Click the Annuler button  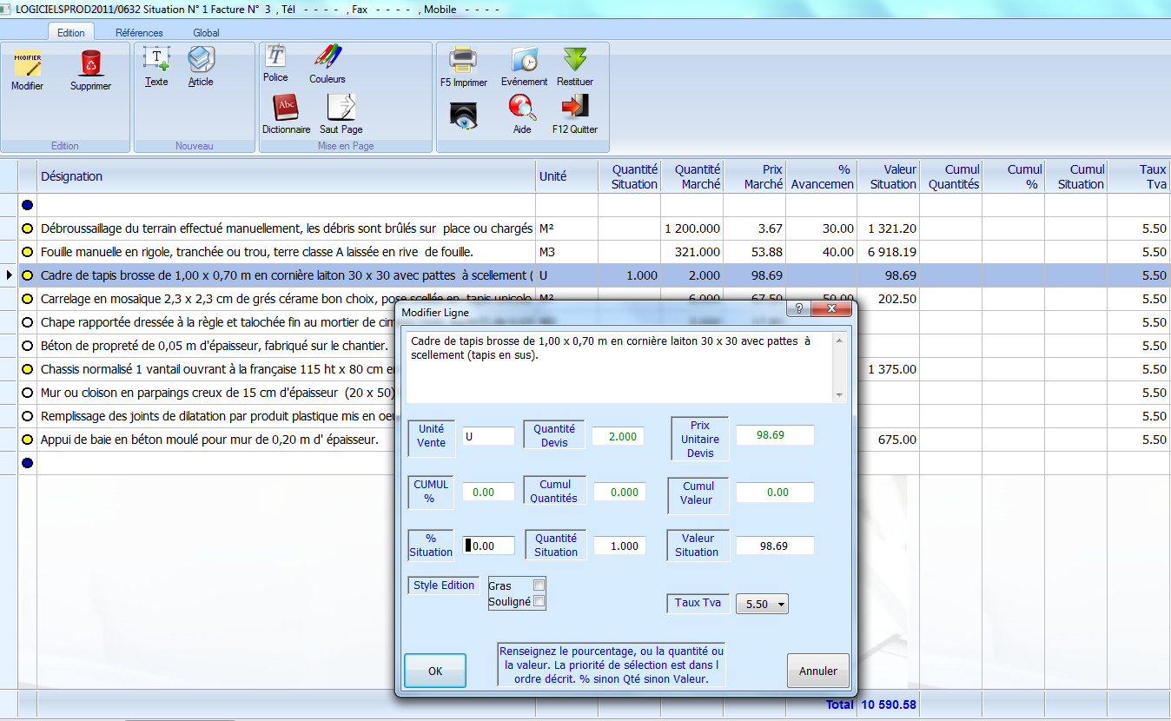(x=817, y=671)
